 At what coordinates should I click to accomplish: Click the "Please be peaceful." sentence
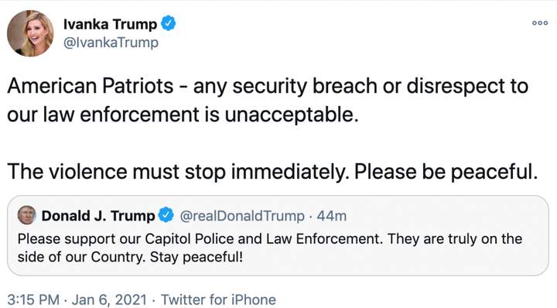pyautogui.click(x=446, y=172)
